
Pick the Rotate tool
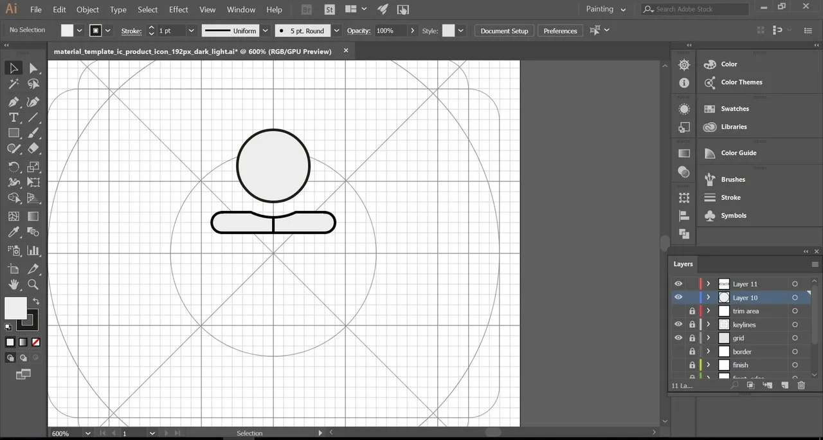[x=14, y=167]
